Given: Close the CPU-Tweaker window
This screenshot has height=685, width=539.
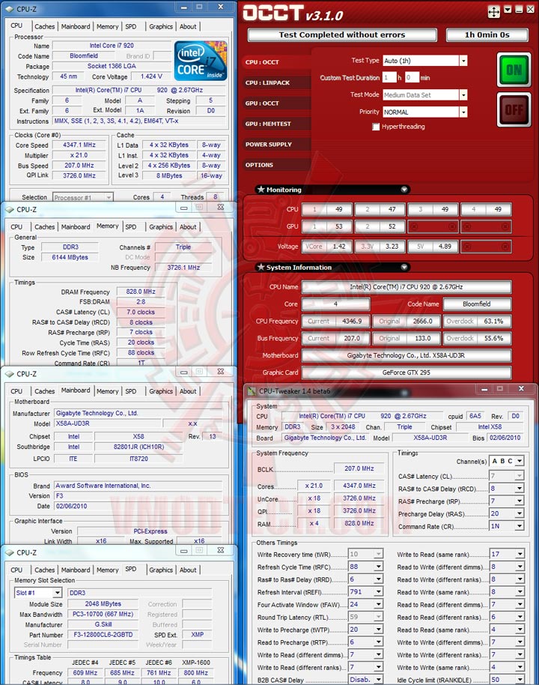Looking at the screenshot, I should pyautogui.click(x=521, y=389).
